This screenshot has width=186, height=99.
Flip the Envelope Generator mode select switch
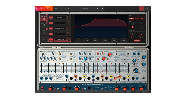coord(60,58)
